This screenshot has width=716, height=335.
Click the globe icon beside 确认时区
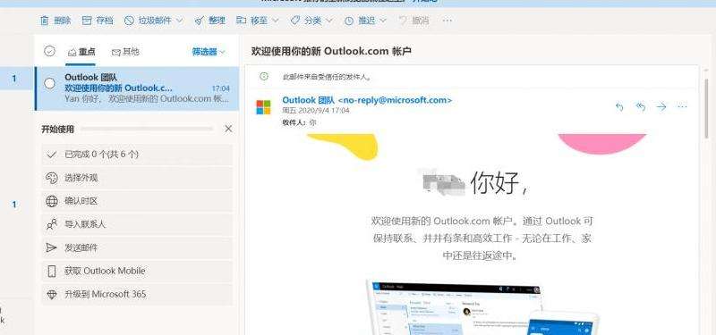click(x=52, y=201)
